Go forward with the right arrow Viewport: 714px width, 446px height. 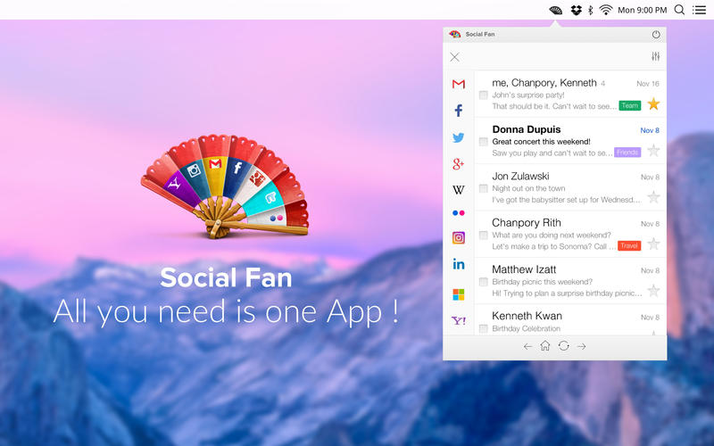click(x=582, y=347)
